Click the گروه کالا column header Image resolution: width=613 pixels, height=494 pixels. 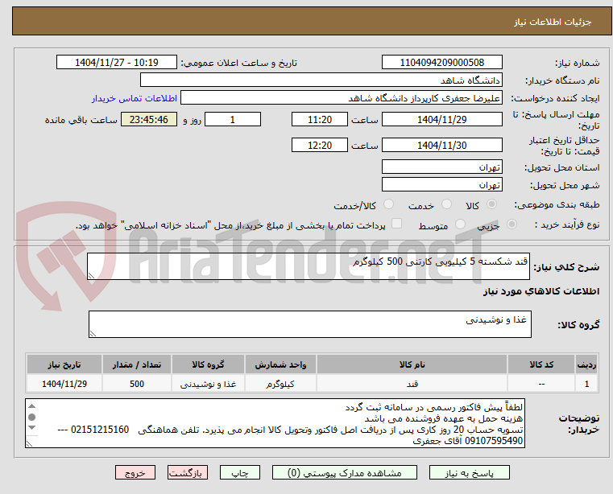point(208,364)
